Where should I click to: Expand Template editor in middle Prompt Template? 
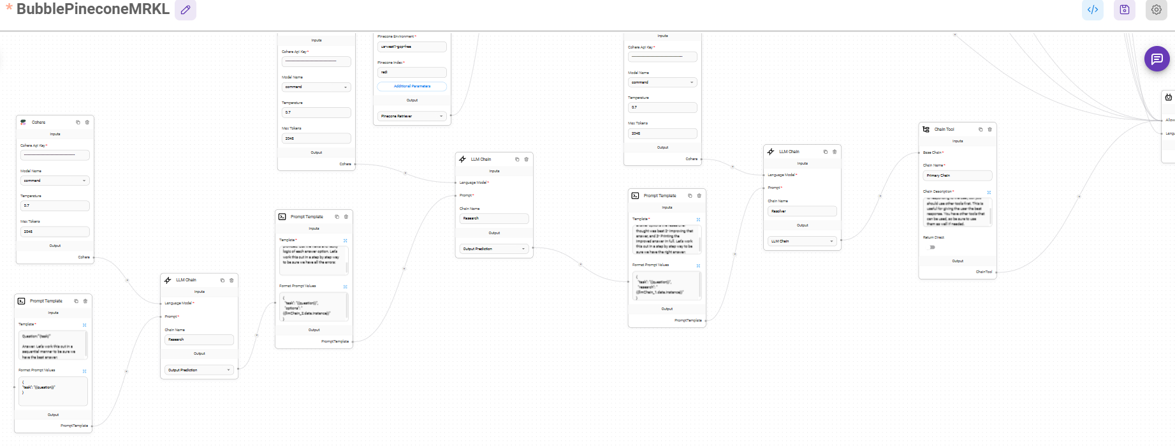[x=346, y=241]
